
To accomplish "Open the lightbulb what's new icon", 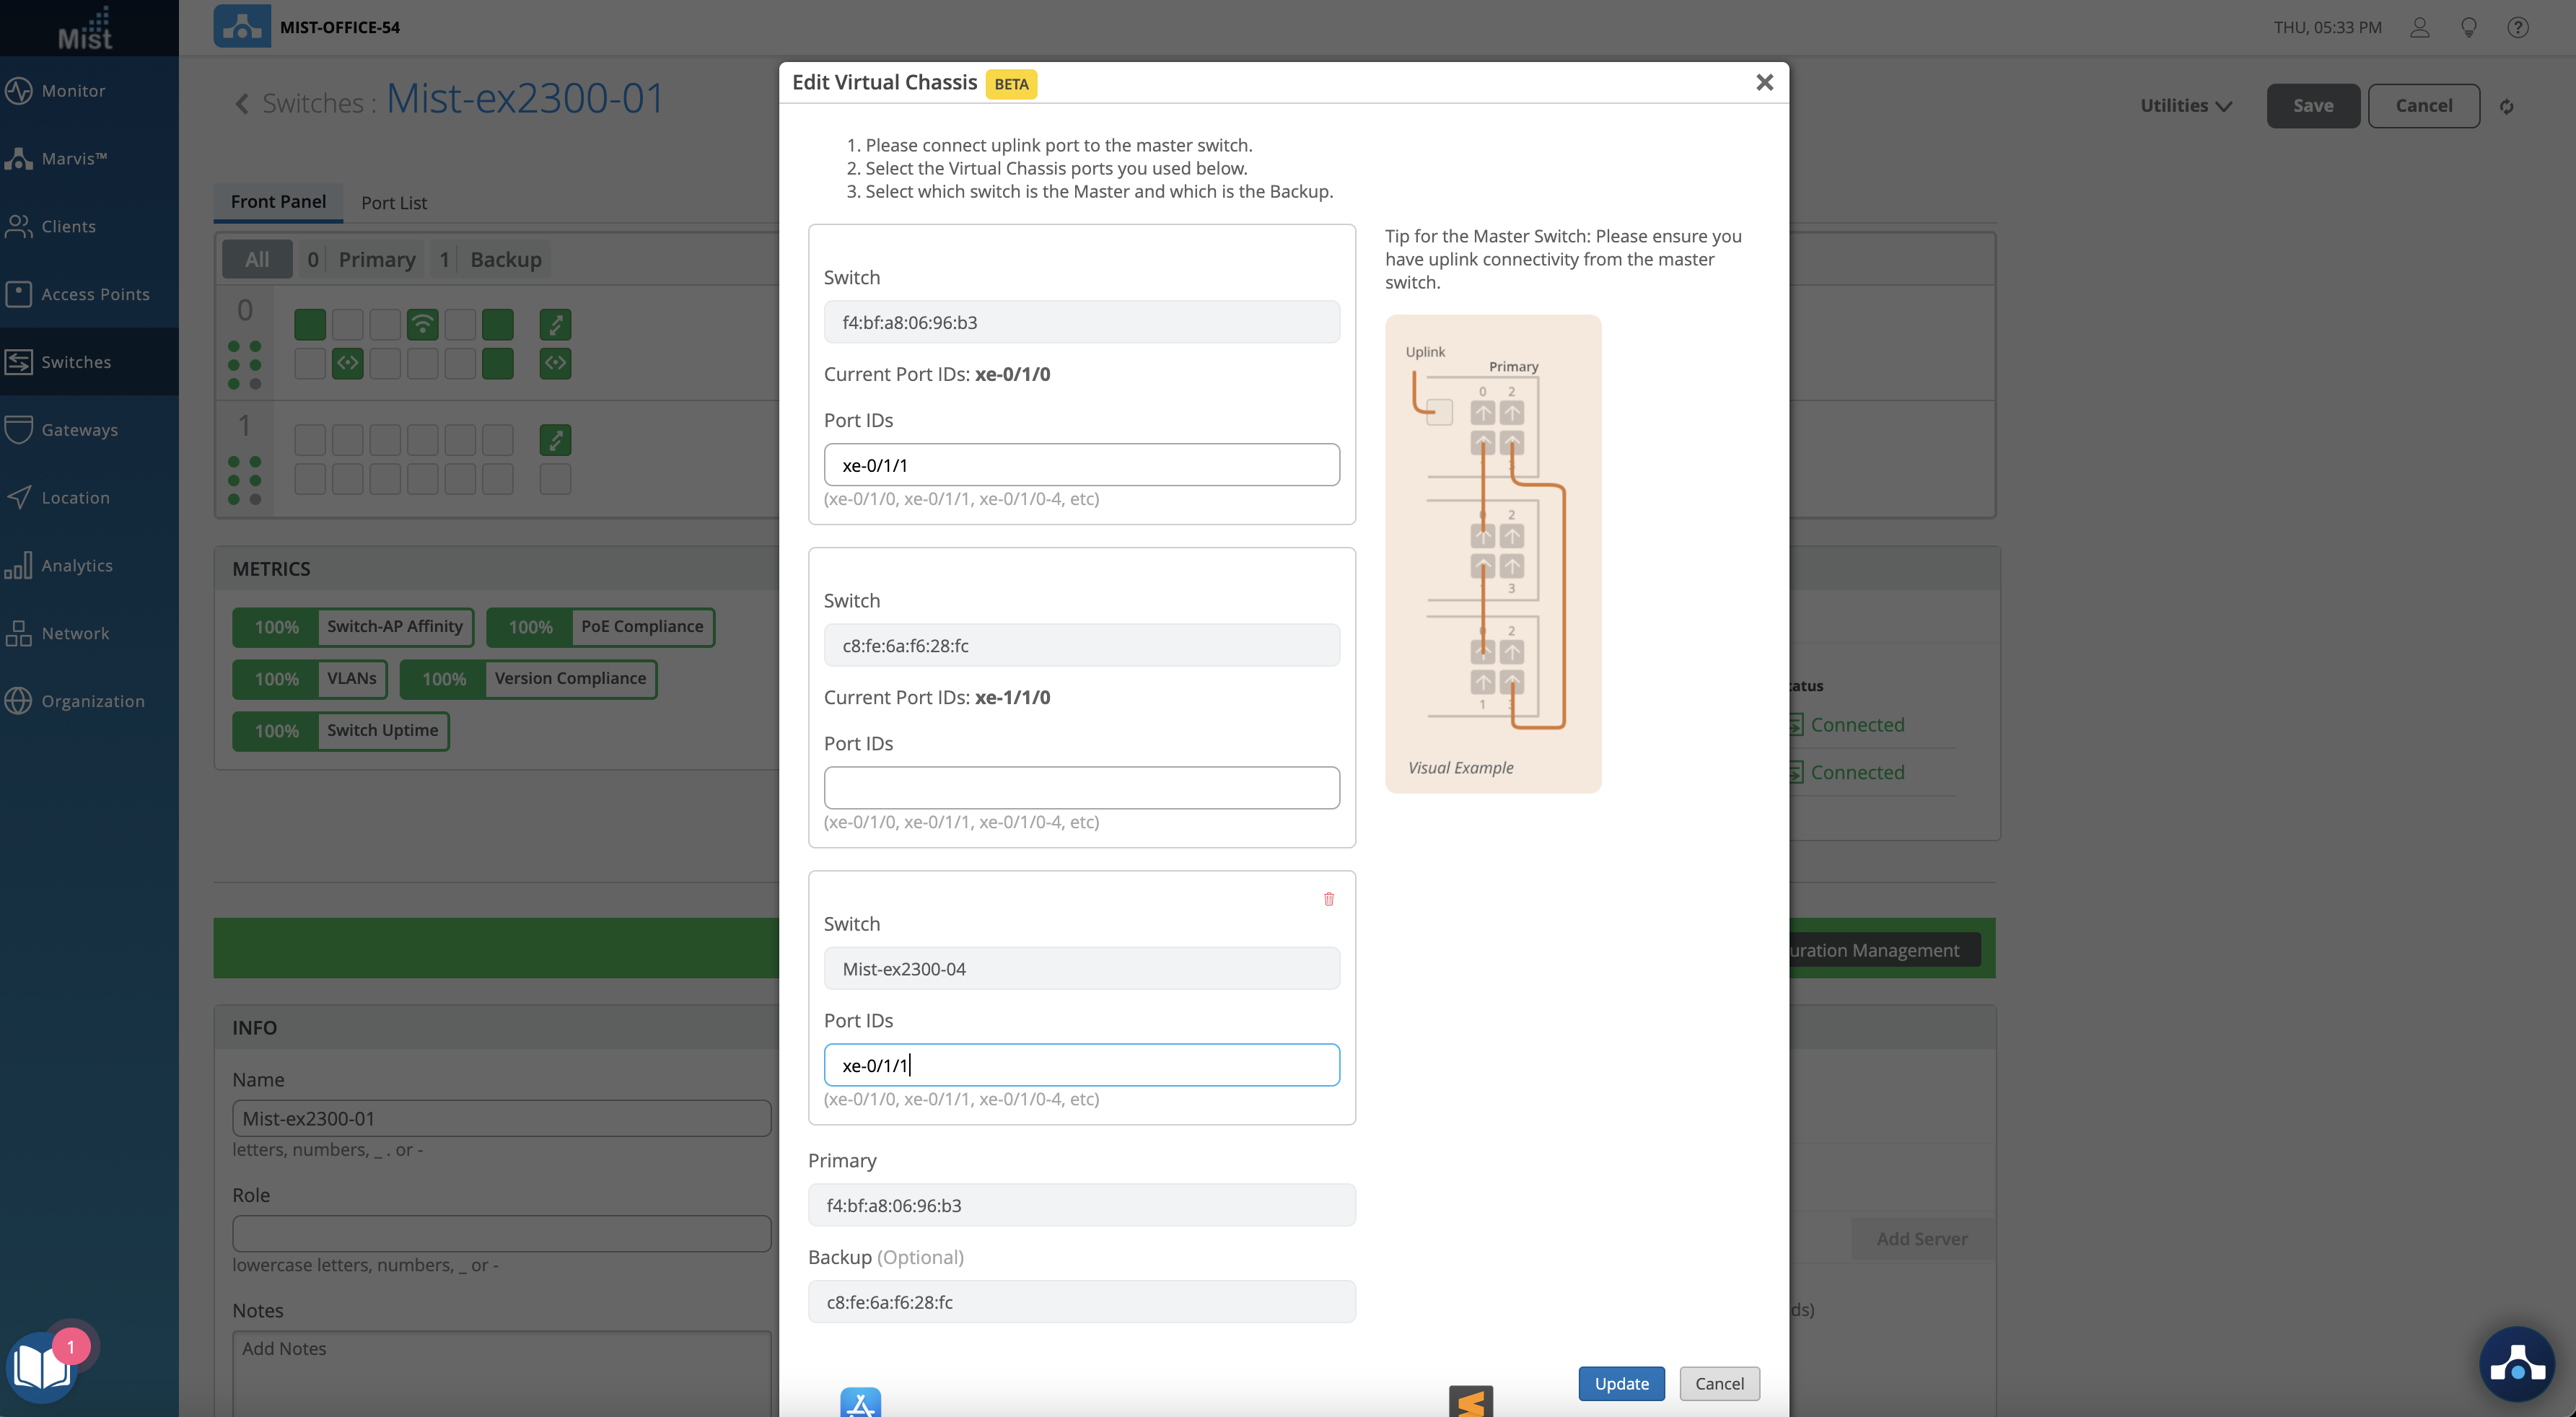I will pyautogui.click(x=2468, y=27).
